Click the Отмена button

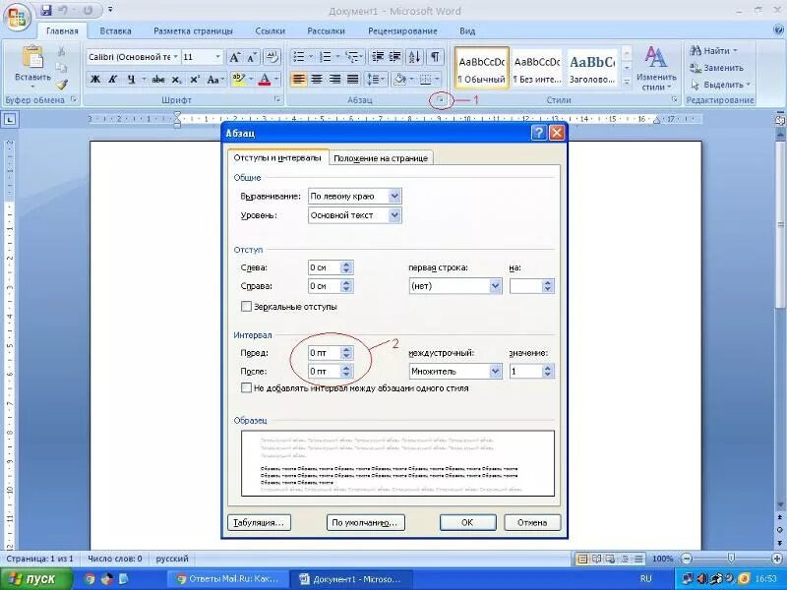(x=532, y=522)
